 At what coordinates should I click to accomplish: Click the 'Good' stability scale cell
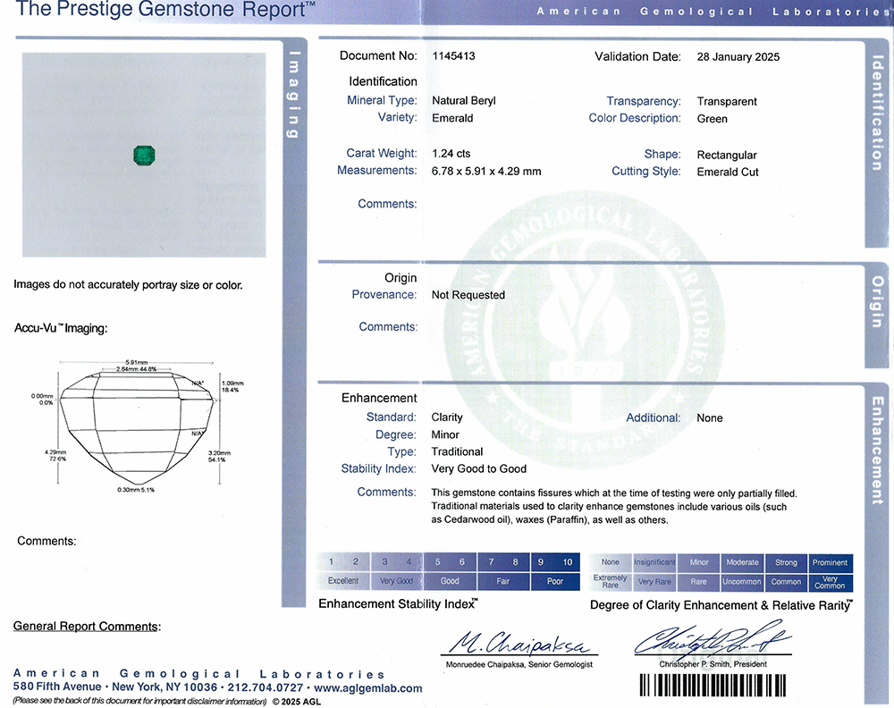450,581
